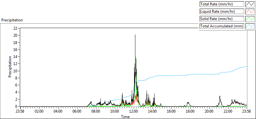
Task: Select the 'Total Accumulated (mm)' legend label
Action: 221,26
